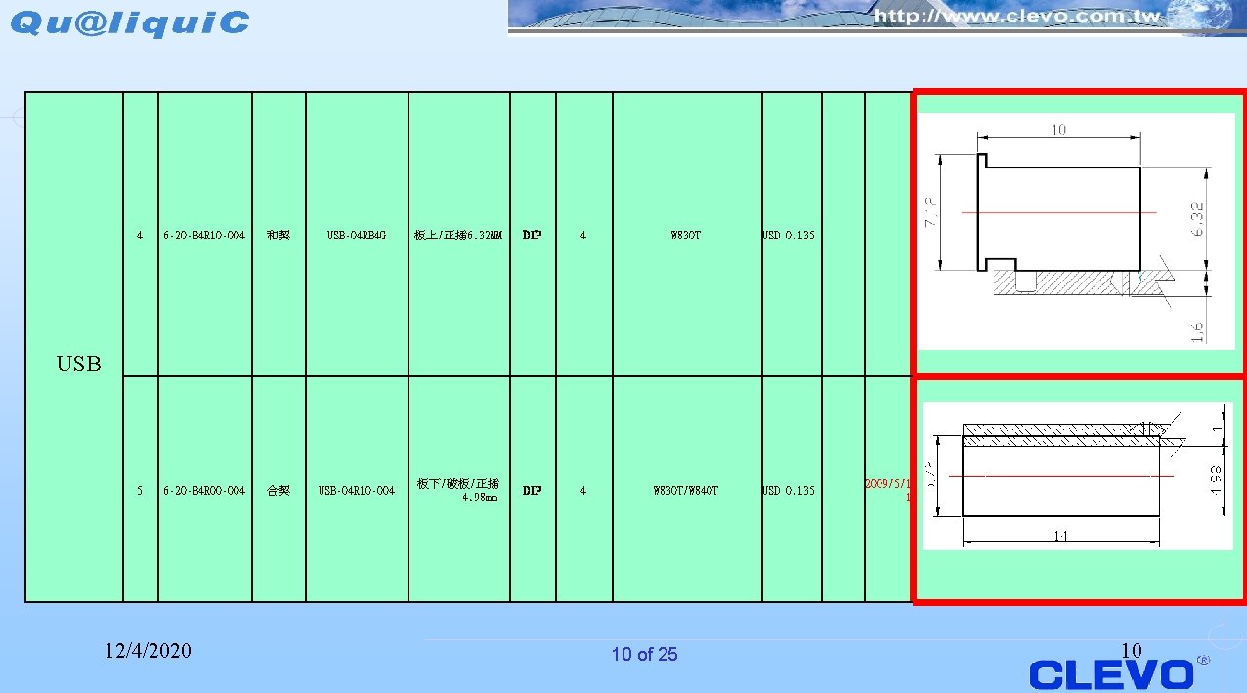The image size is (1247, 693).
Task: Select item number 5 in first column
Action: click(140, 490)
